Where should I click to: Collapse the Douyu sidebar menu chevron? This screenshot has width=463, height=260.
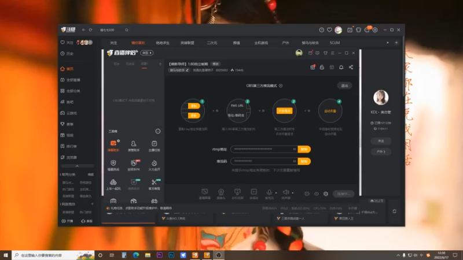(x=77, y=166)
